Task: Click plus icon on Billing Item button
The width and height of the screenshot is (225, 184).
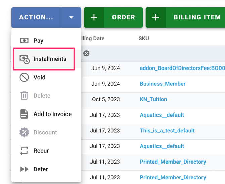Action: pos(156,17)
